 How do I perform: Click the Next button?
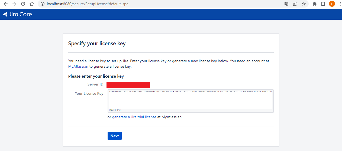[x=115, y=136]
